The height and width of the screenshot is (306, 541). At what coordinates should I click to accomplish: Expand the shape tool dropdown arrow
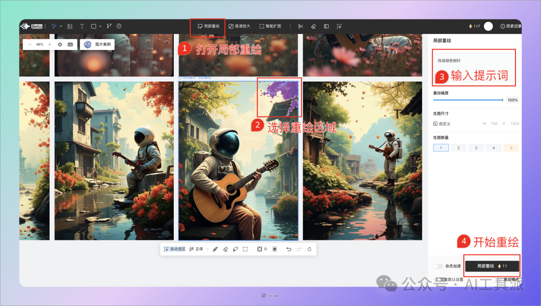[x=100, y=26]
